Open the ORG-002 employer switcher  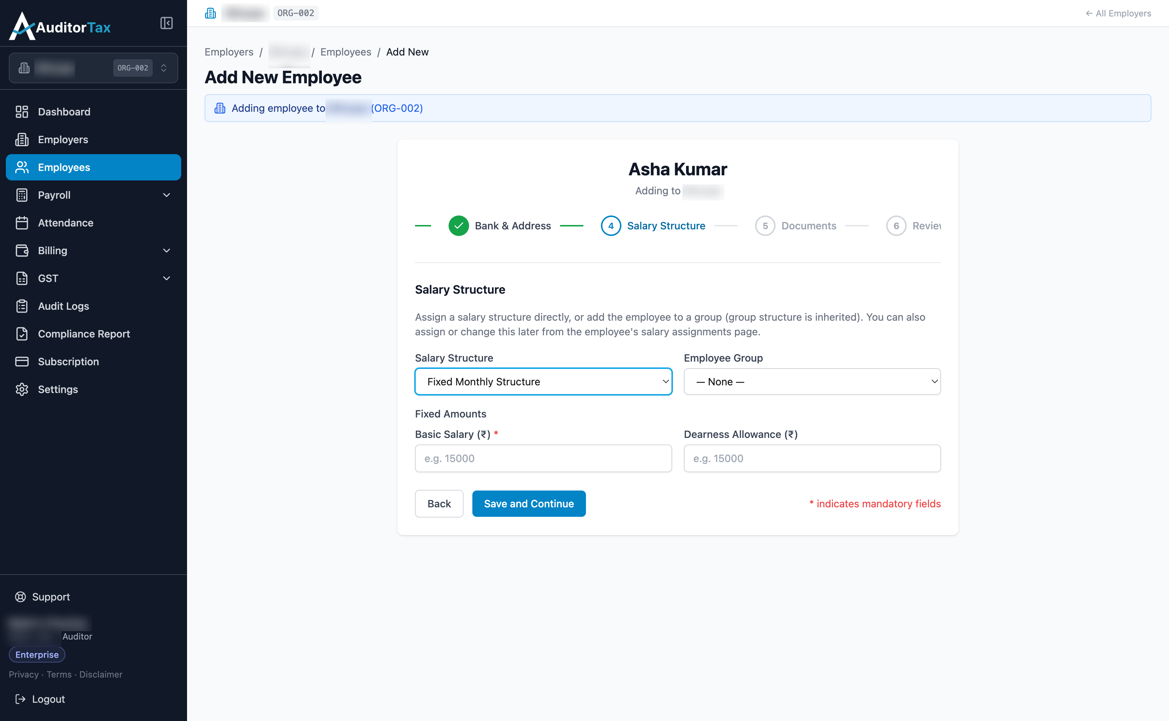[94, 68]
